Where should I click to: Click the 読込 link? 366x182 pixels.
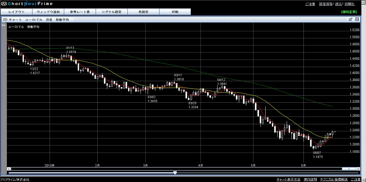point(338,4)
